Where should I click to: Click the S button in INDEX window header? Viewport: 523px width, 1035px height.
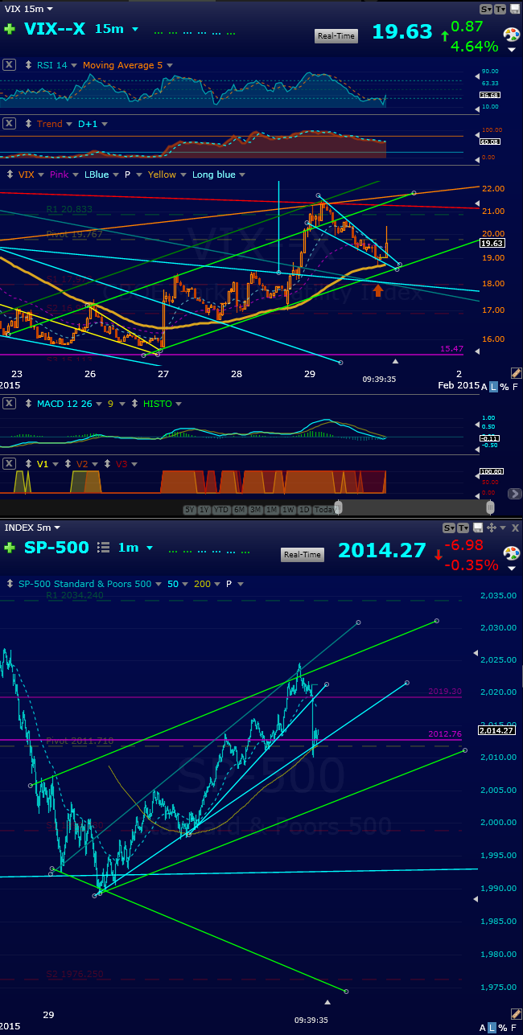pyautogui.click(x=451, y=528)
